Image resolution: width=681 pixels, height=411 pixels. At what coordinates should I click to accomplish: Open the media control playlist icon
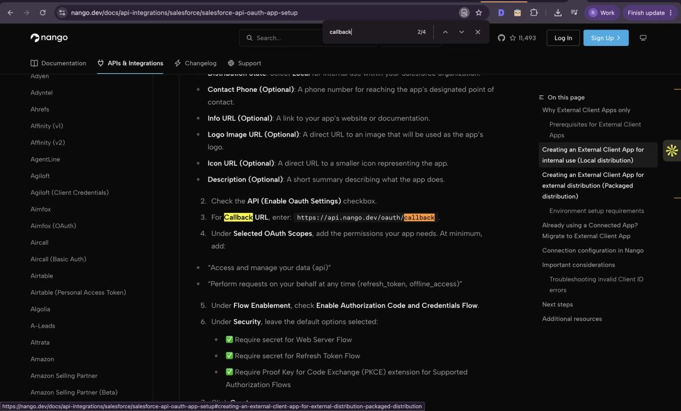tap(574, 12)
